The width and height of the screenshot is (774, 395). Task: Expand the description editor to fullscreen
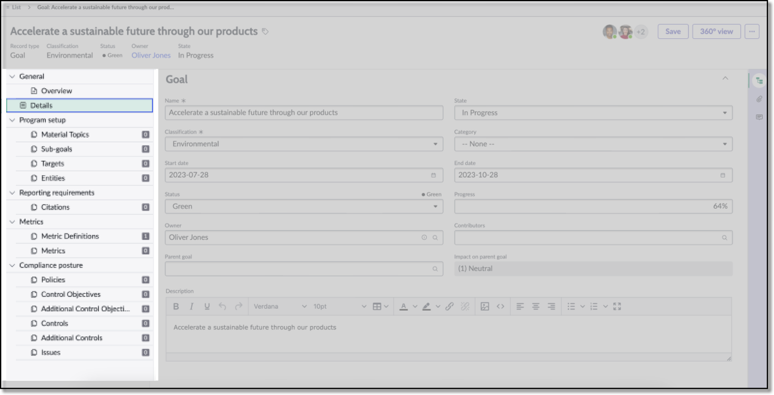pyautogui.click(x=617, y=306)
